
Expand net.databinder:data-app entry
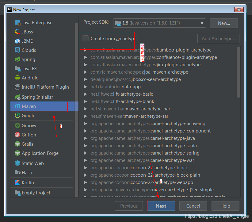[x=85, y=87]
